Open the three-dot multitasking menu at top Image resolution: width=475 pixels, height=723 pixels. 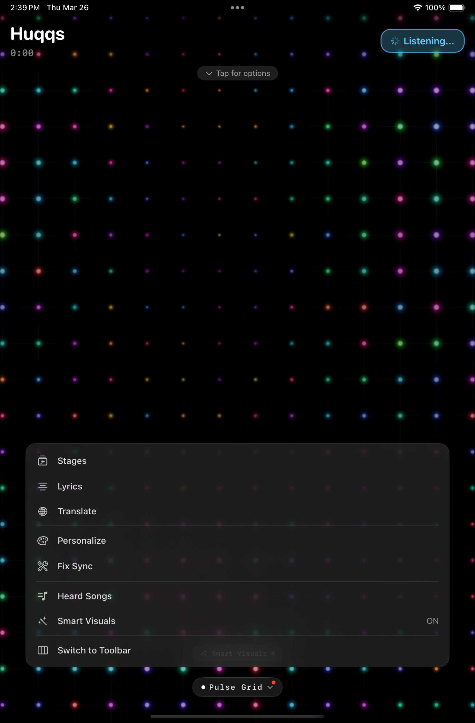click(x=237, y=8)
